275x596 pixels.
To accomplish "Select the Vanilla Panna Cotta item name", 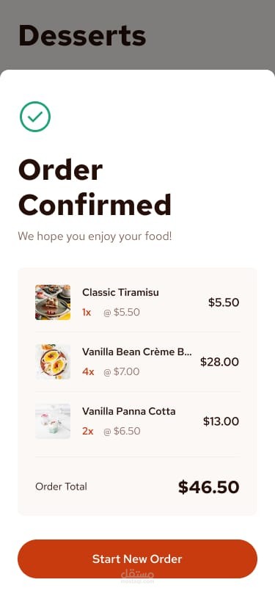I will click(129, 411).
